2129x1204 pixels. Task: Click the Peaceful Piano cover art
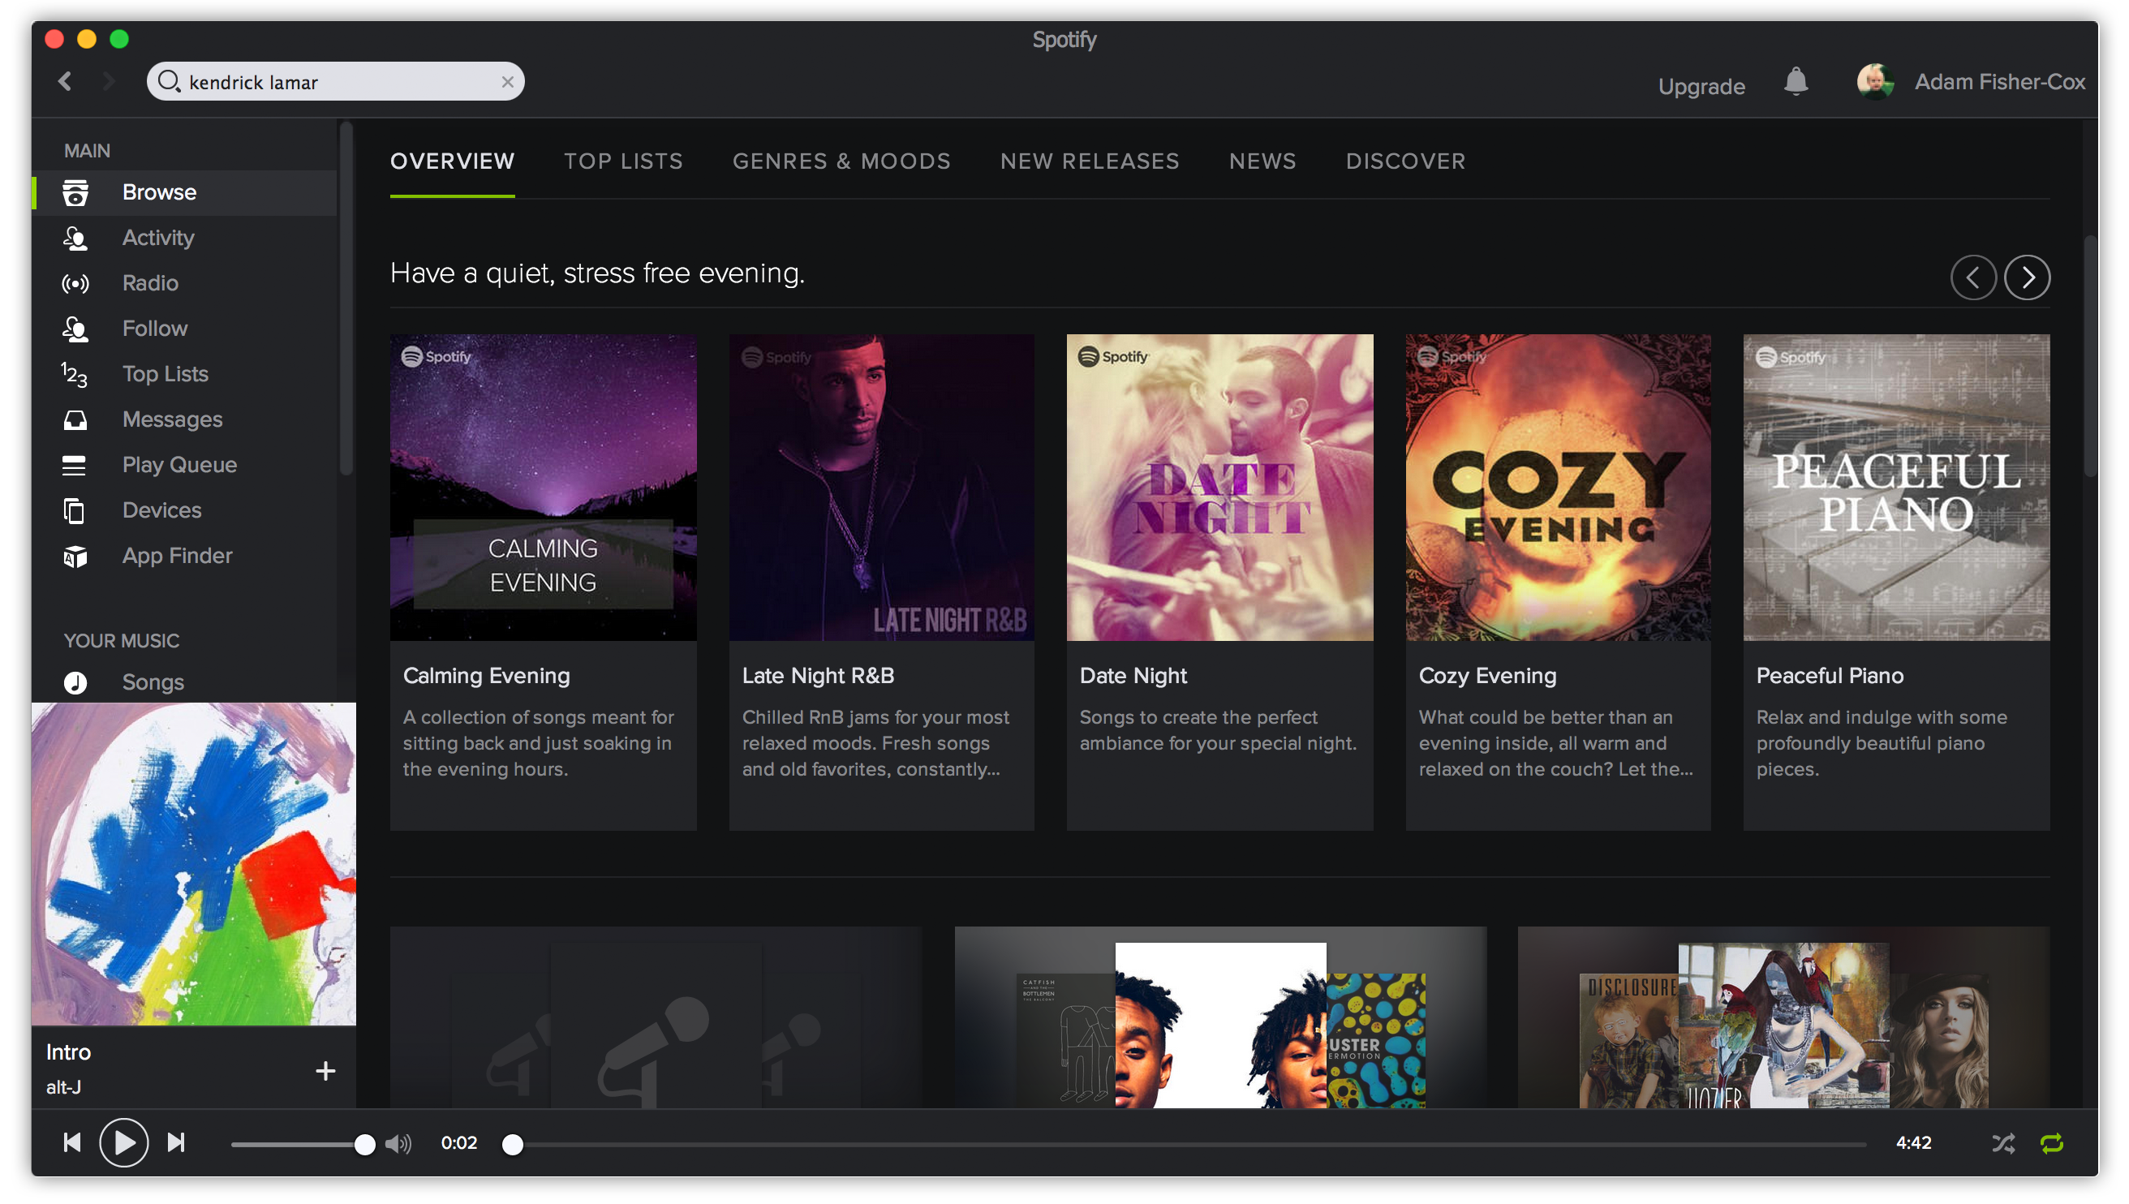1896,487
